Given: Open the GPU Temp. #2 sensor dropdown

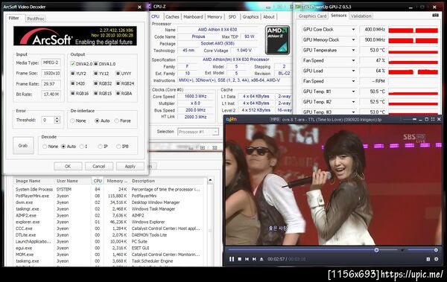Looking at the screenshot, I should (x=353, y=102).
